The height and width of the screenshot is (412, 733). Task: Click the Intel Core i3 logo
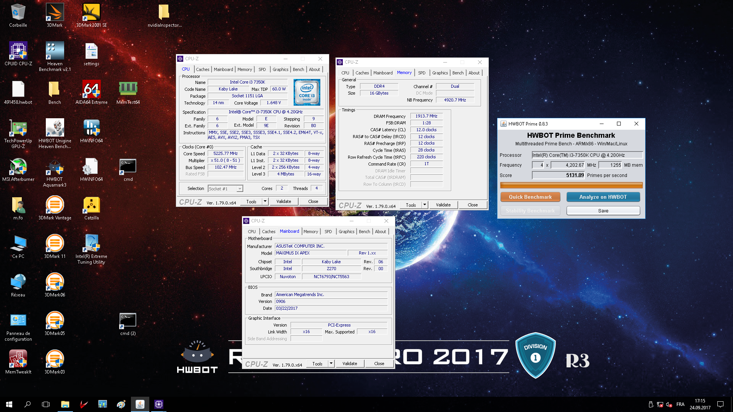point(307,92)
